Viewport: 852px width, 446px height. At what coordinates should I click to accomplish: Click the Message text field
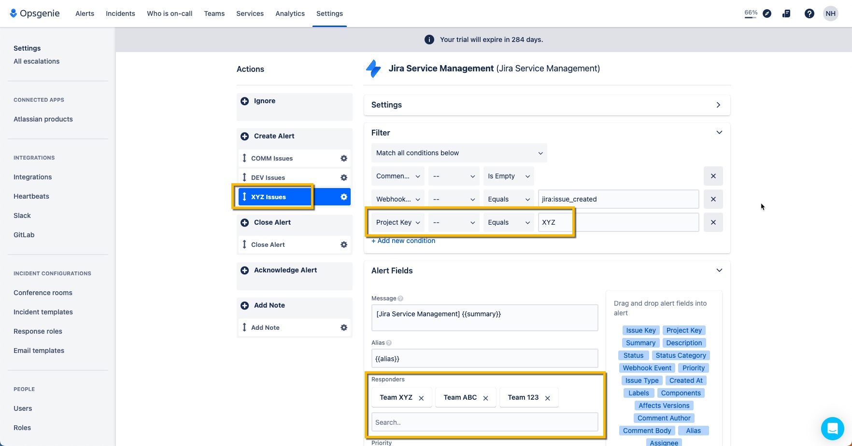[x=484, y=318]
